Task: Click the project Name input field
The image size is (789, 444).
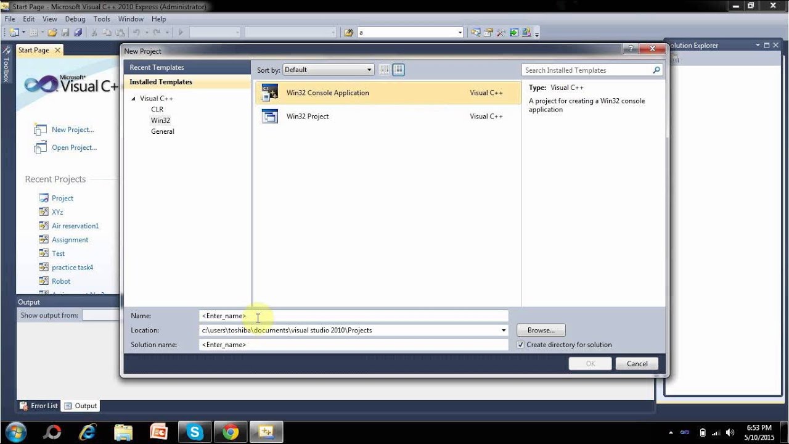Action: (x=354, y=316)
